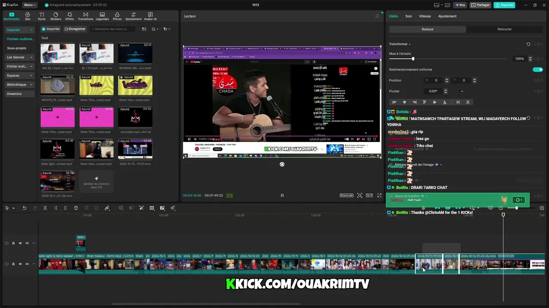Toggle Redimensionnement uniforme switch
The image size is (549, 308).
click(537, 69)
